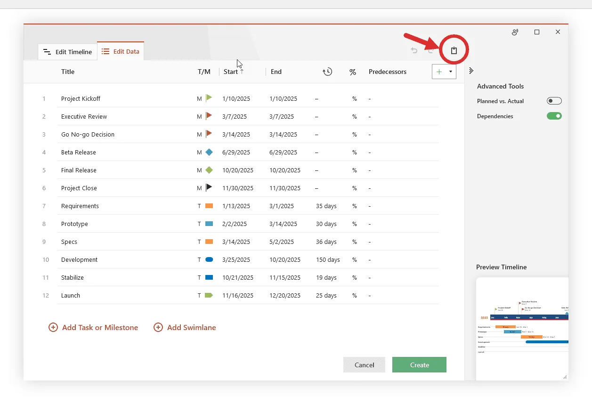
Task: Open the feedback icon beside the maximize button
Action: pos(515,32)
